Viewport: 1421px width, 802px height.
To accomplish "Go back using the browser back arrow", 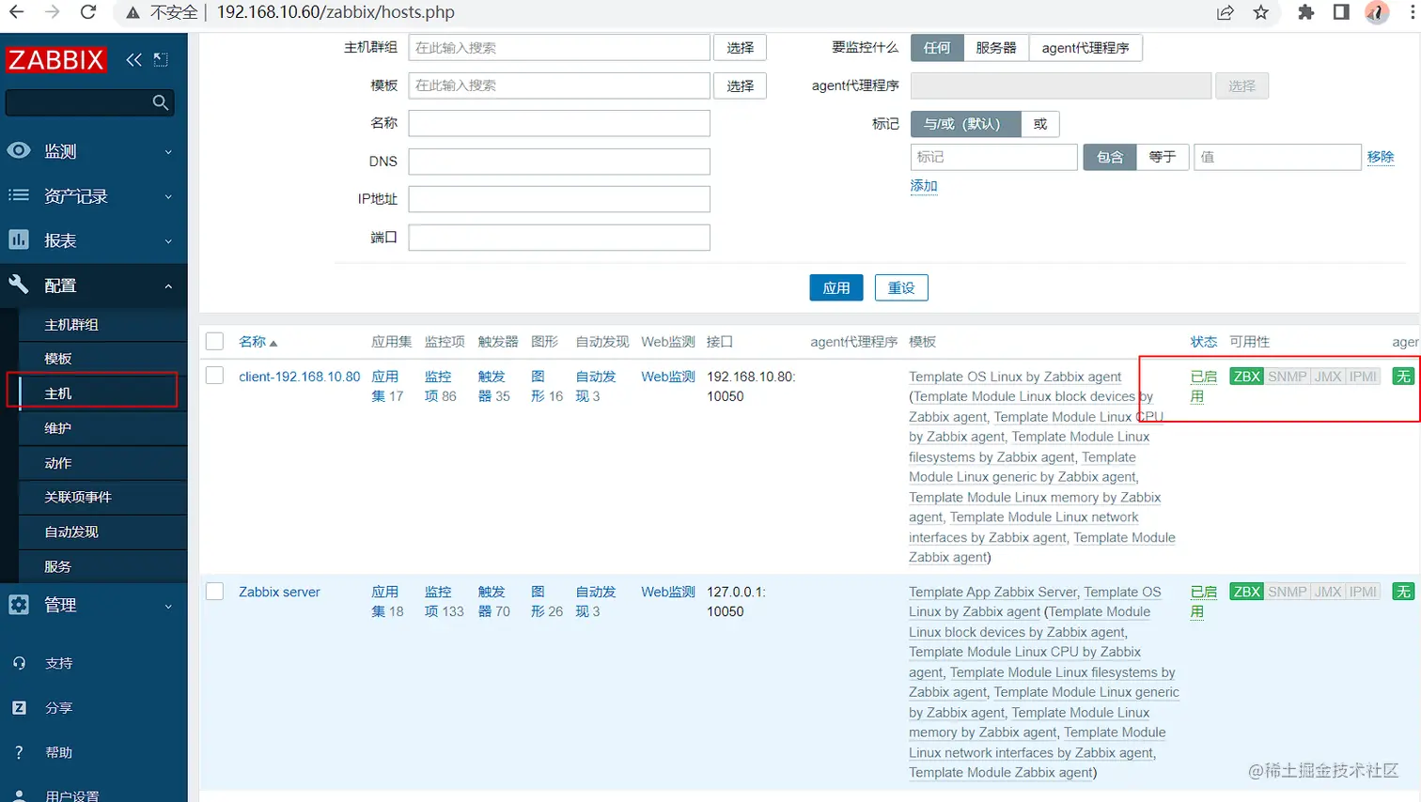I will pos(16,12).
